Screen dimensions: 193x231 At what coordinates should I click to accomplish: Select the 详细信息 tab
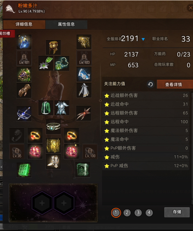click(x=24, y=24)
